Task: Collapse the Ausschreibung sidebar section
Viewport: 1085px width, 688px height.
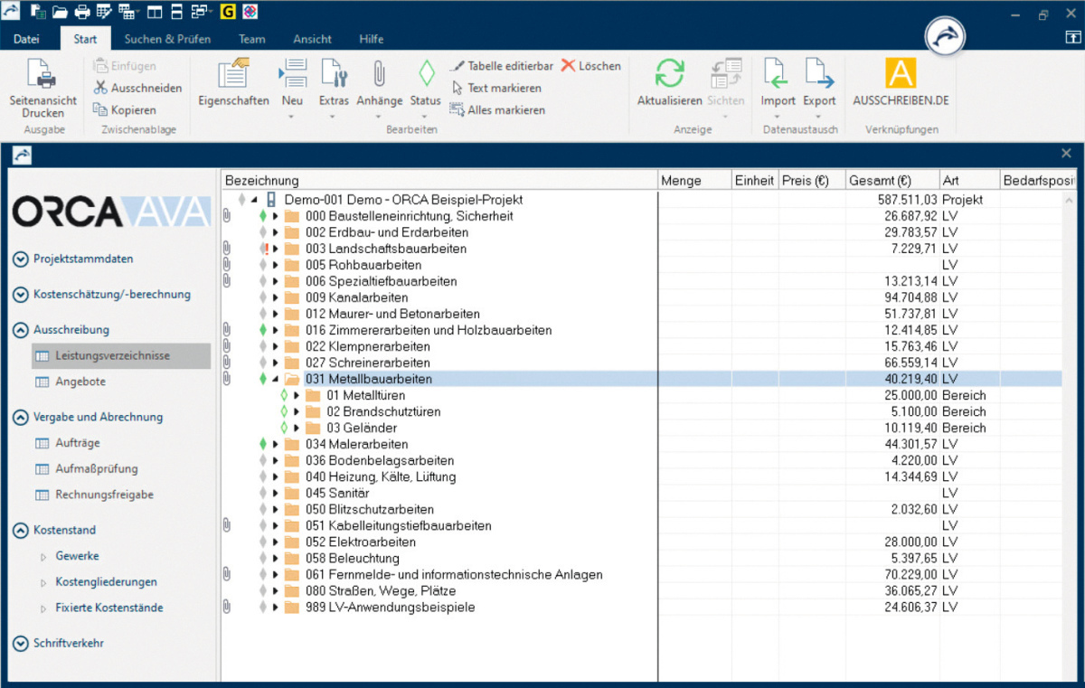Action: click(x=21, y=330)
